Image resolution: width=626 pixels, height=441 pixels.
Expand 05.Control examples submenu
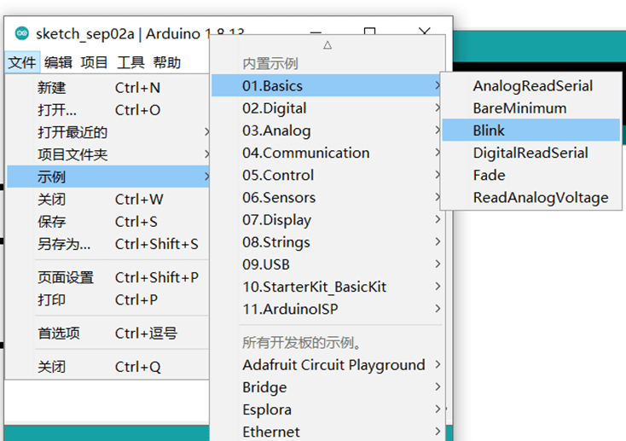[327, 176]
